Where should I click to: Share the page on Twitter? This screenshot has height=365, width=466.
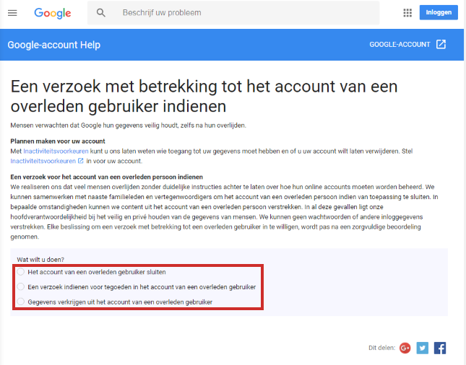click(x=423, y=348)
